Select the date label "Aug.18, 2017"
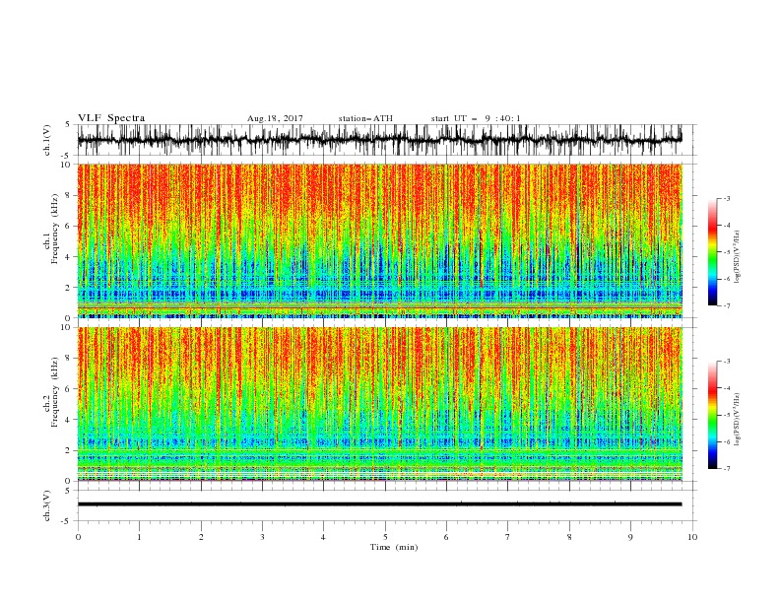Viewport: 780px width, 603px height. tap(275, 118)
